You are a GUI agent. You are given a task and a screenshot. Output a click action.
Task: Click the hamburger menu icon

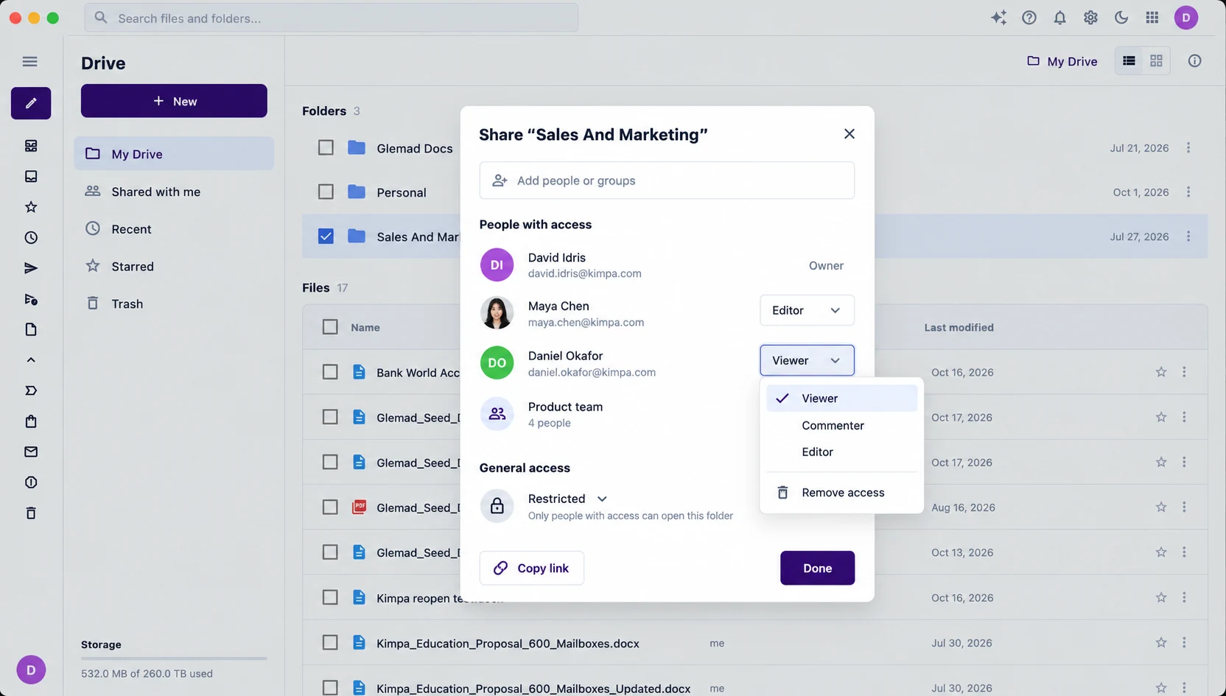29,61
